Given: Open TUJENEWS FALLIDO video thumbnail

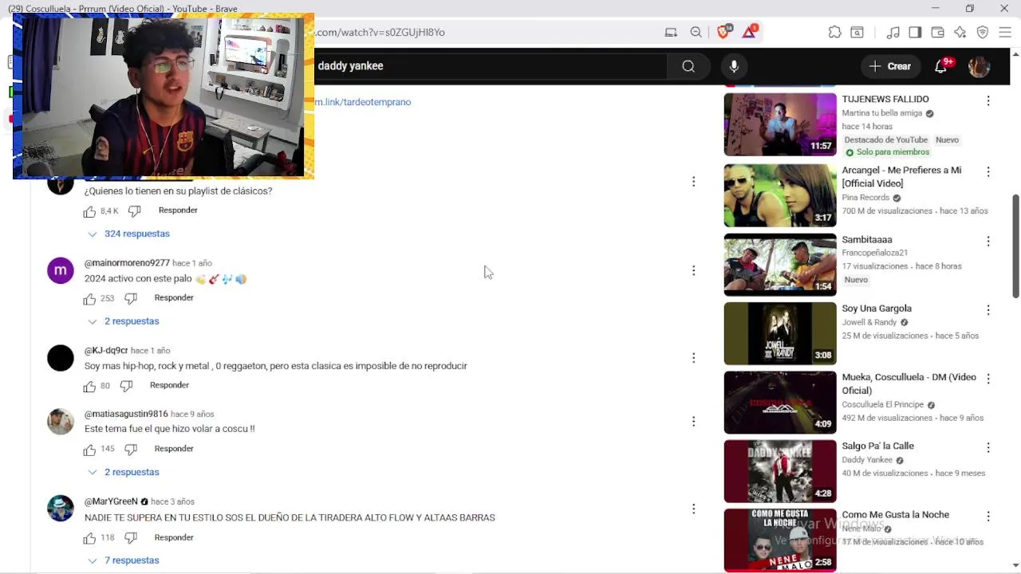Looking at the screenshot, I should (x=780, y=124).
